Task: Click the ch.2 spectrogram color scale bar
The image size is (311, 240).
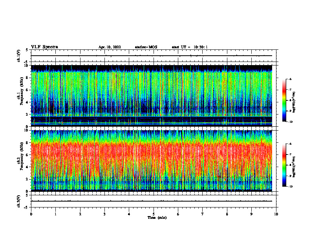Action: [x=284, y=165]
